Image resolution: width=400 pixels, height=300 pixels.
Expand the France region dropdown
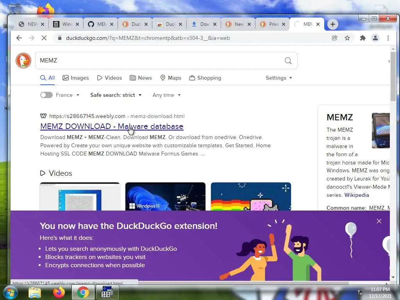68,95
